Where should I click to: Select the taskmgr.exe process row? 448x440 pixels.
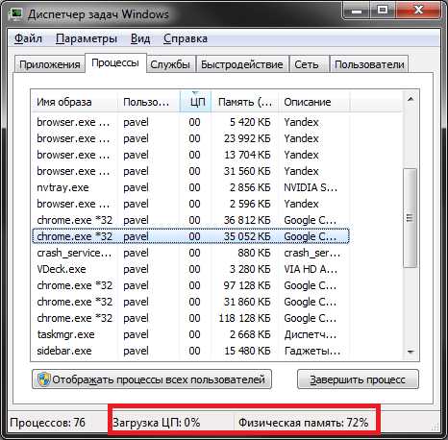pos(190,334)
